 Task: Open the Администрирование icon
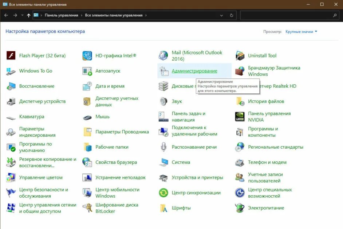click(163, 71)
